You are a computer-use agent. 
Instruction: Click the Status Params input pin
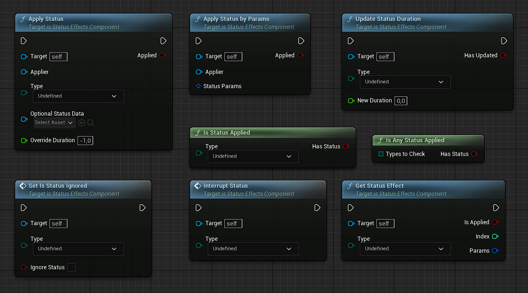[199, 86]
